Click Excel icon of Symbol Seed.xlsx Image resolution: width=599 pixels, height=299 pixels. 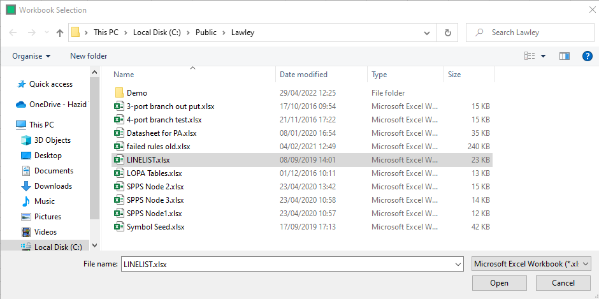(119, 226)
